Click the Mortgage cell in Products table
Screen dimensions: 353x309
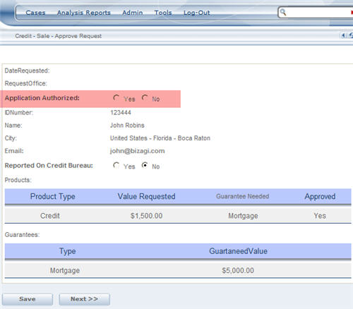pos(243,216)
